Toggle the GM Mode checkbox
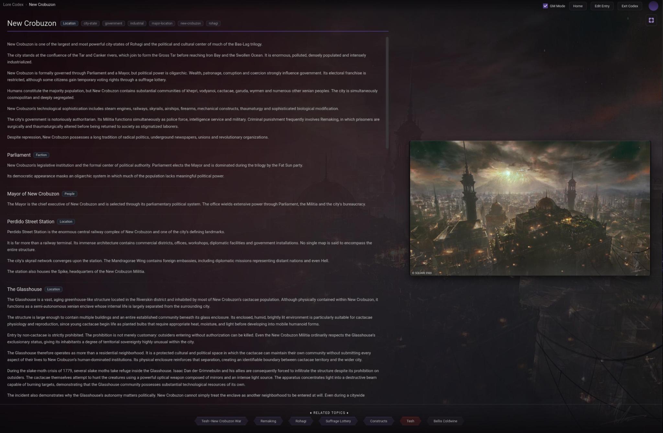Image resolution: width=663 pixels, height=433 pixels. coord(545,6)
